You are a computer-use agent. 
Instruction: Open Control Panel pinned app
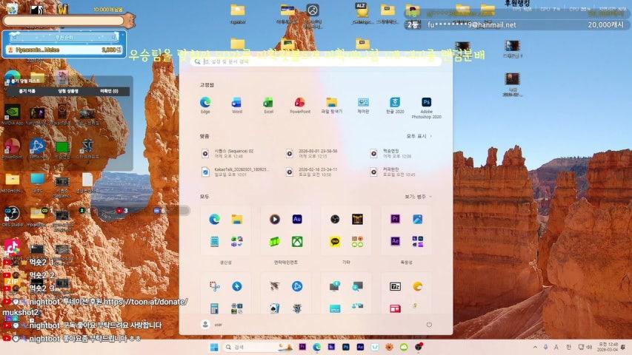point(363,105)
